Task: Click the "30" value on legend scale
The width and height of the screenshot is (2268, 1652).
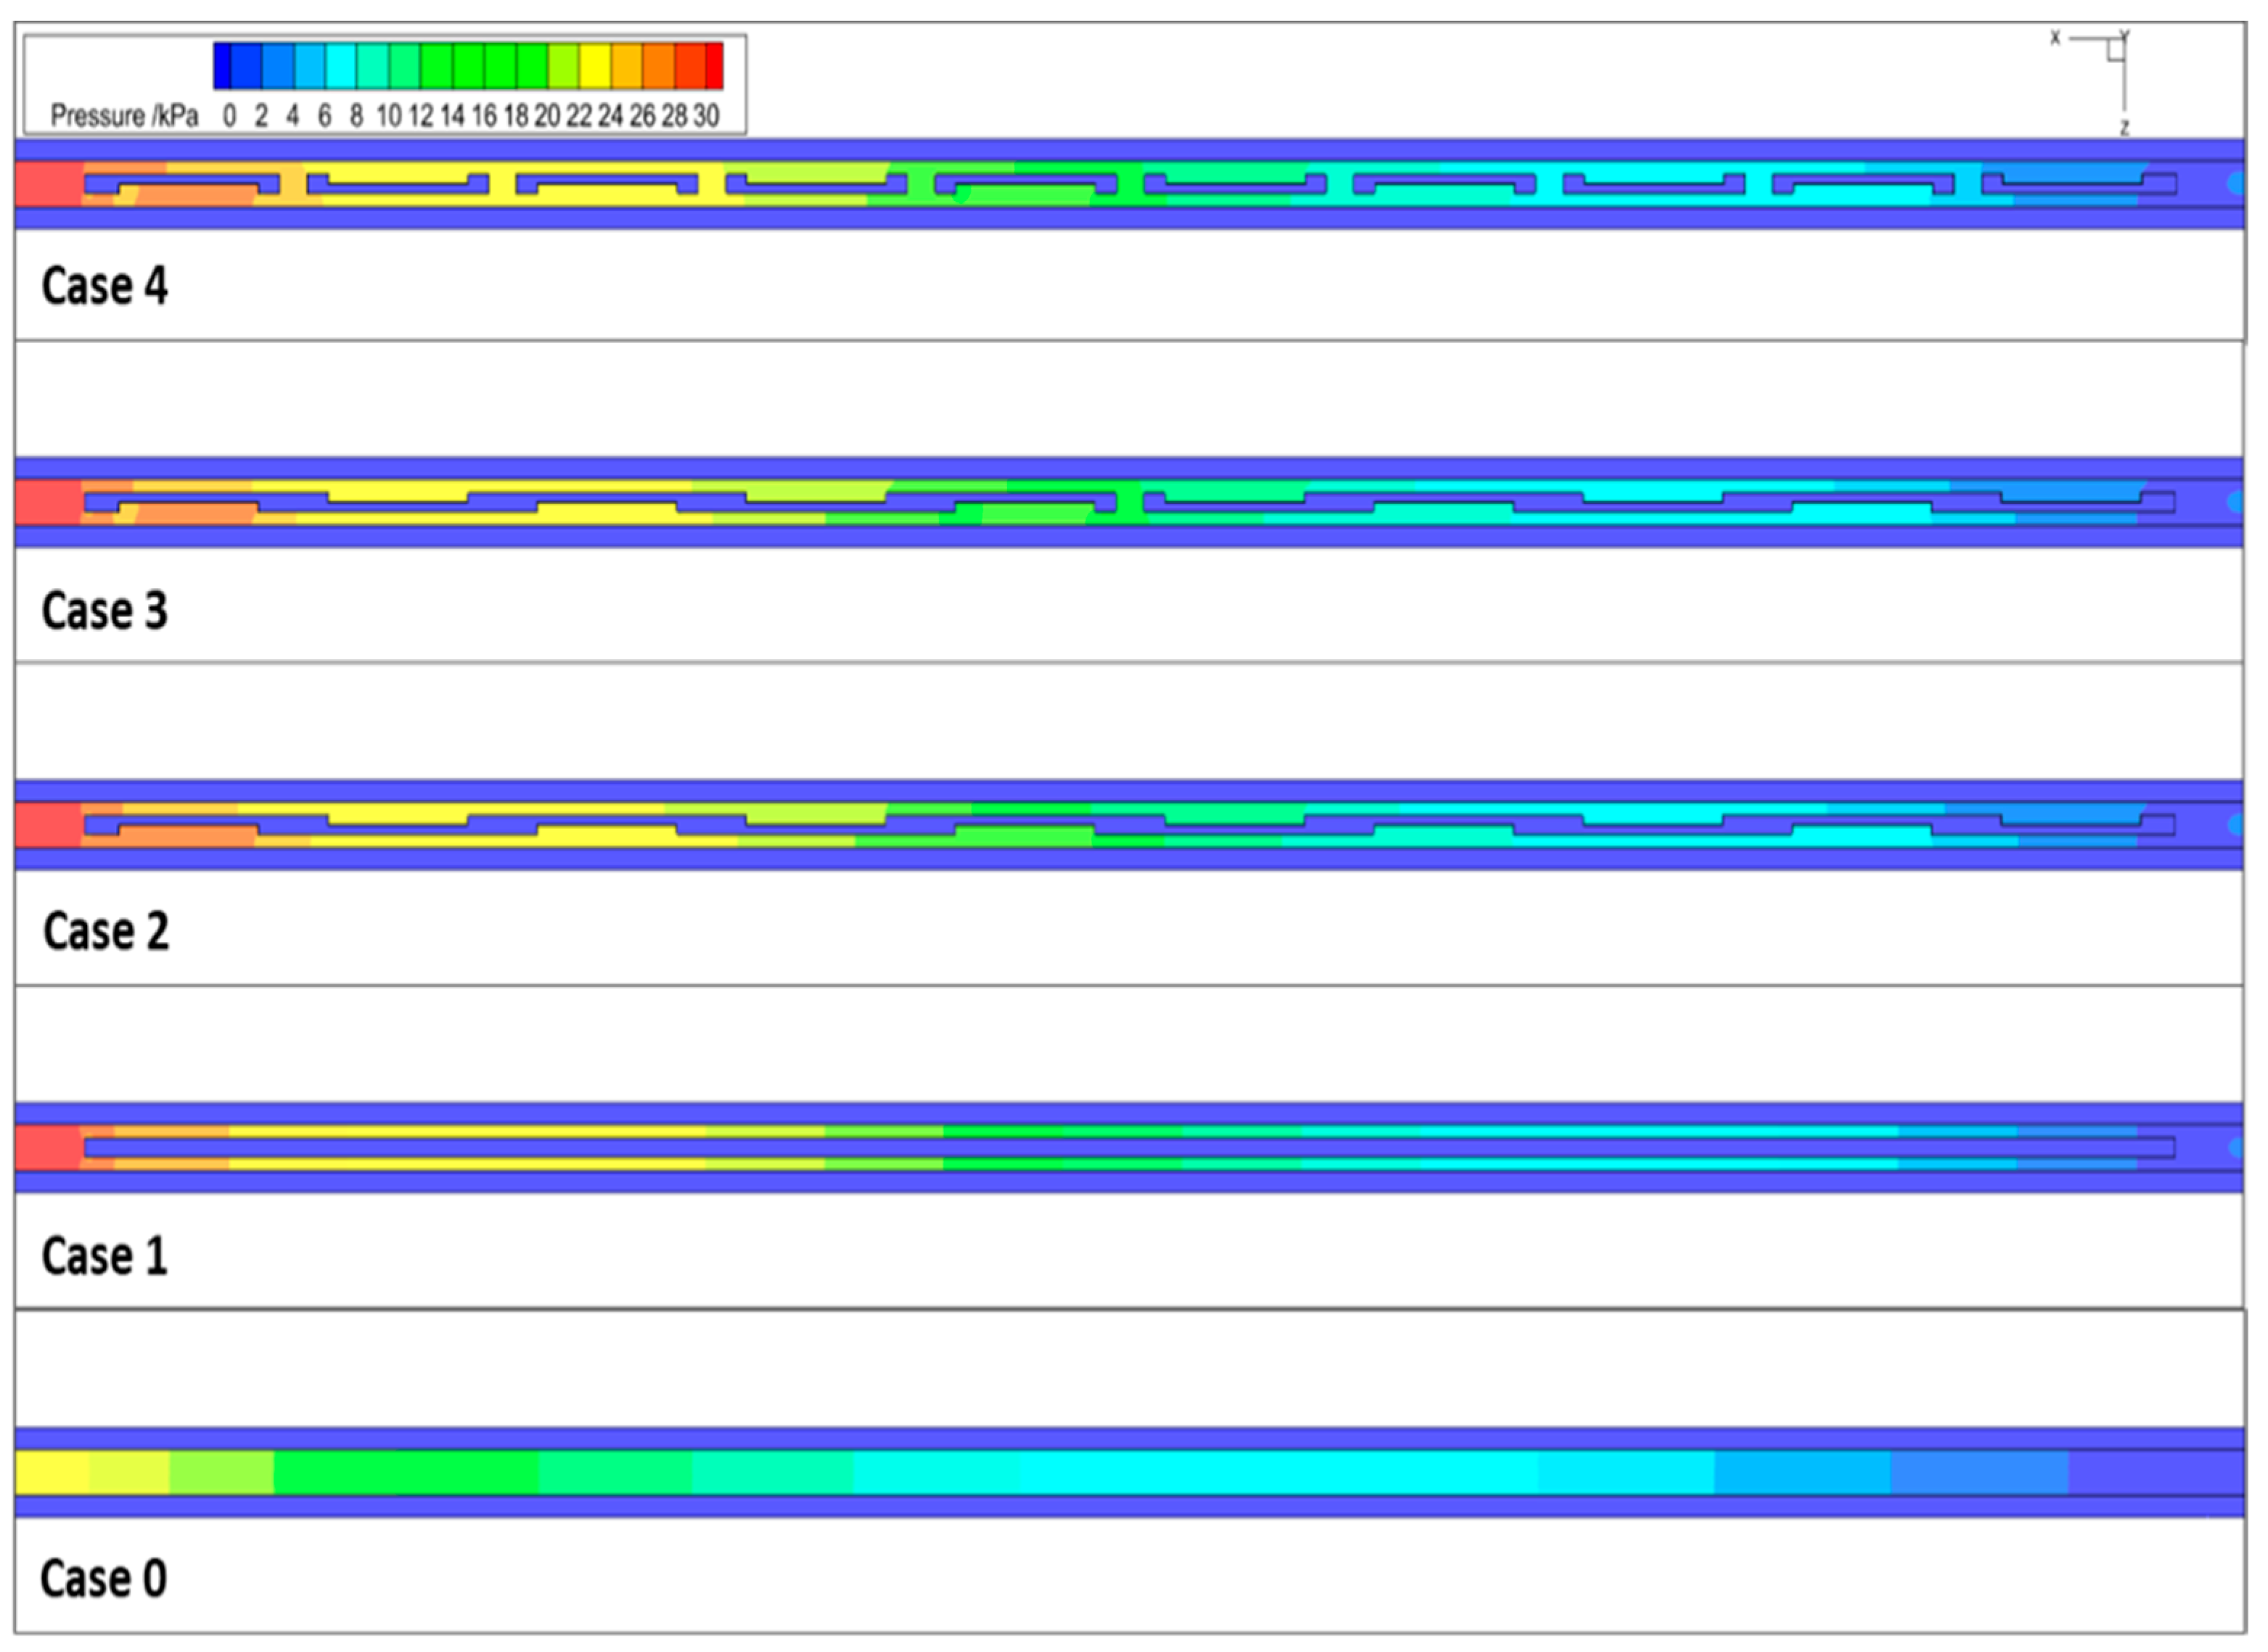Action: [x=707, y=117]
